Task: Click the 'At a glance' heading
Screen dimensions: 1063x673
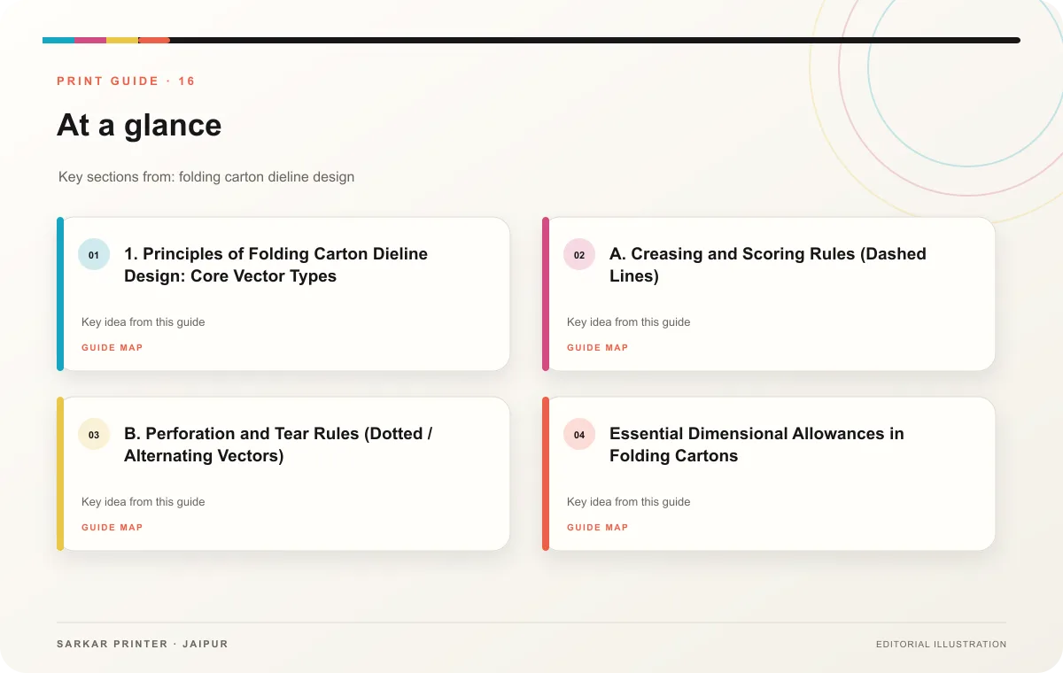Action: [139, 126]
